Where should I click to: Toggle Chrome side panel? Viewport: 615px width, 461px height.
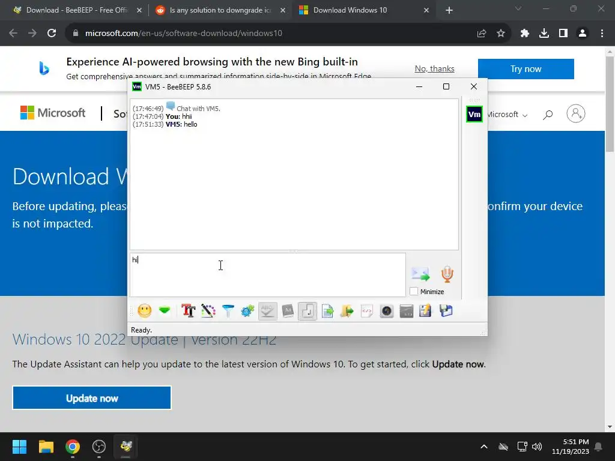tap(563, 34)
